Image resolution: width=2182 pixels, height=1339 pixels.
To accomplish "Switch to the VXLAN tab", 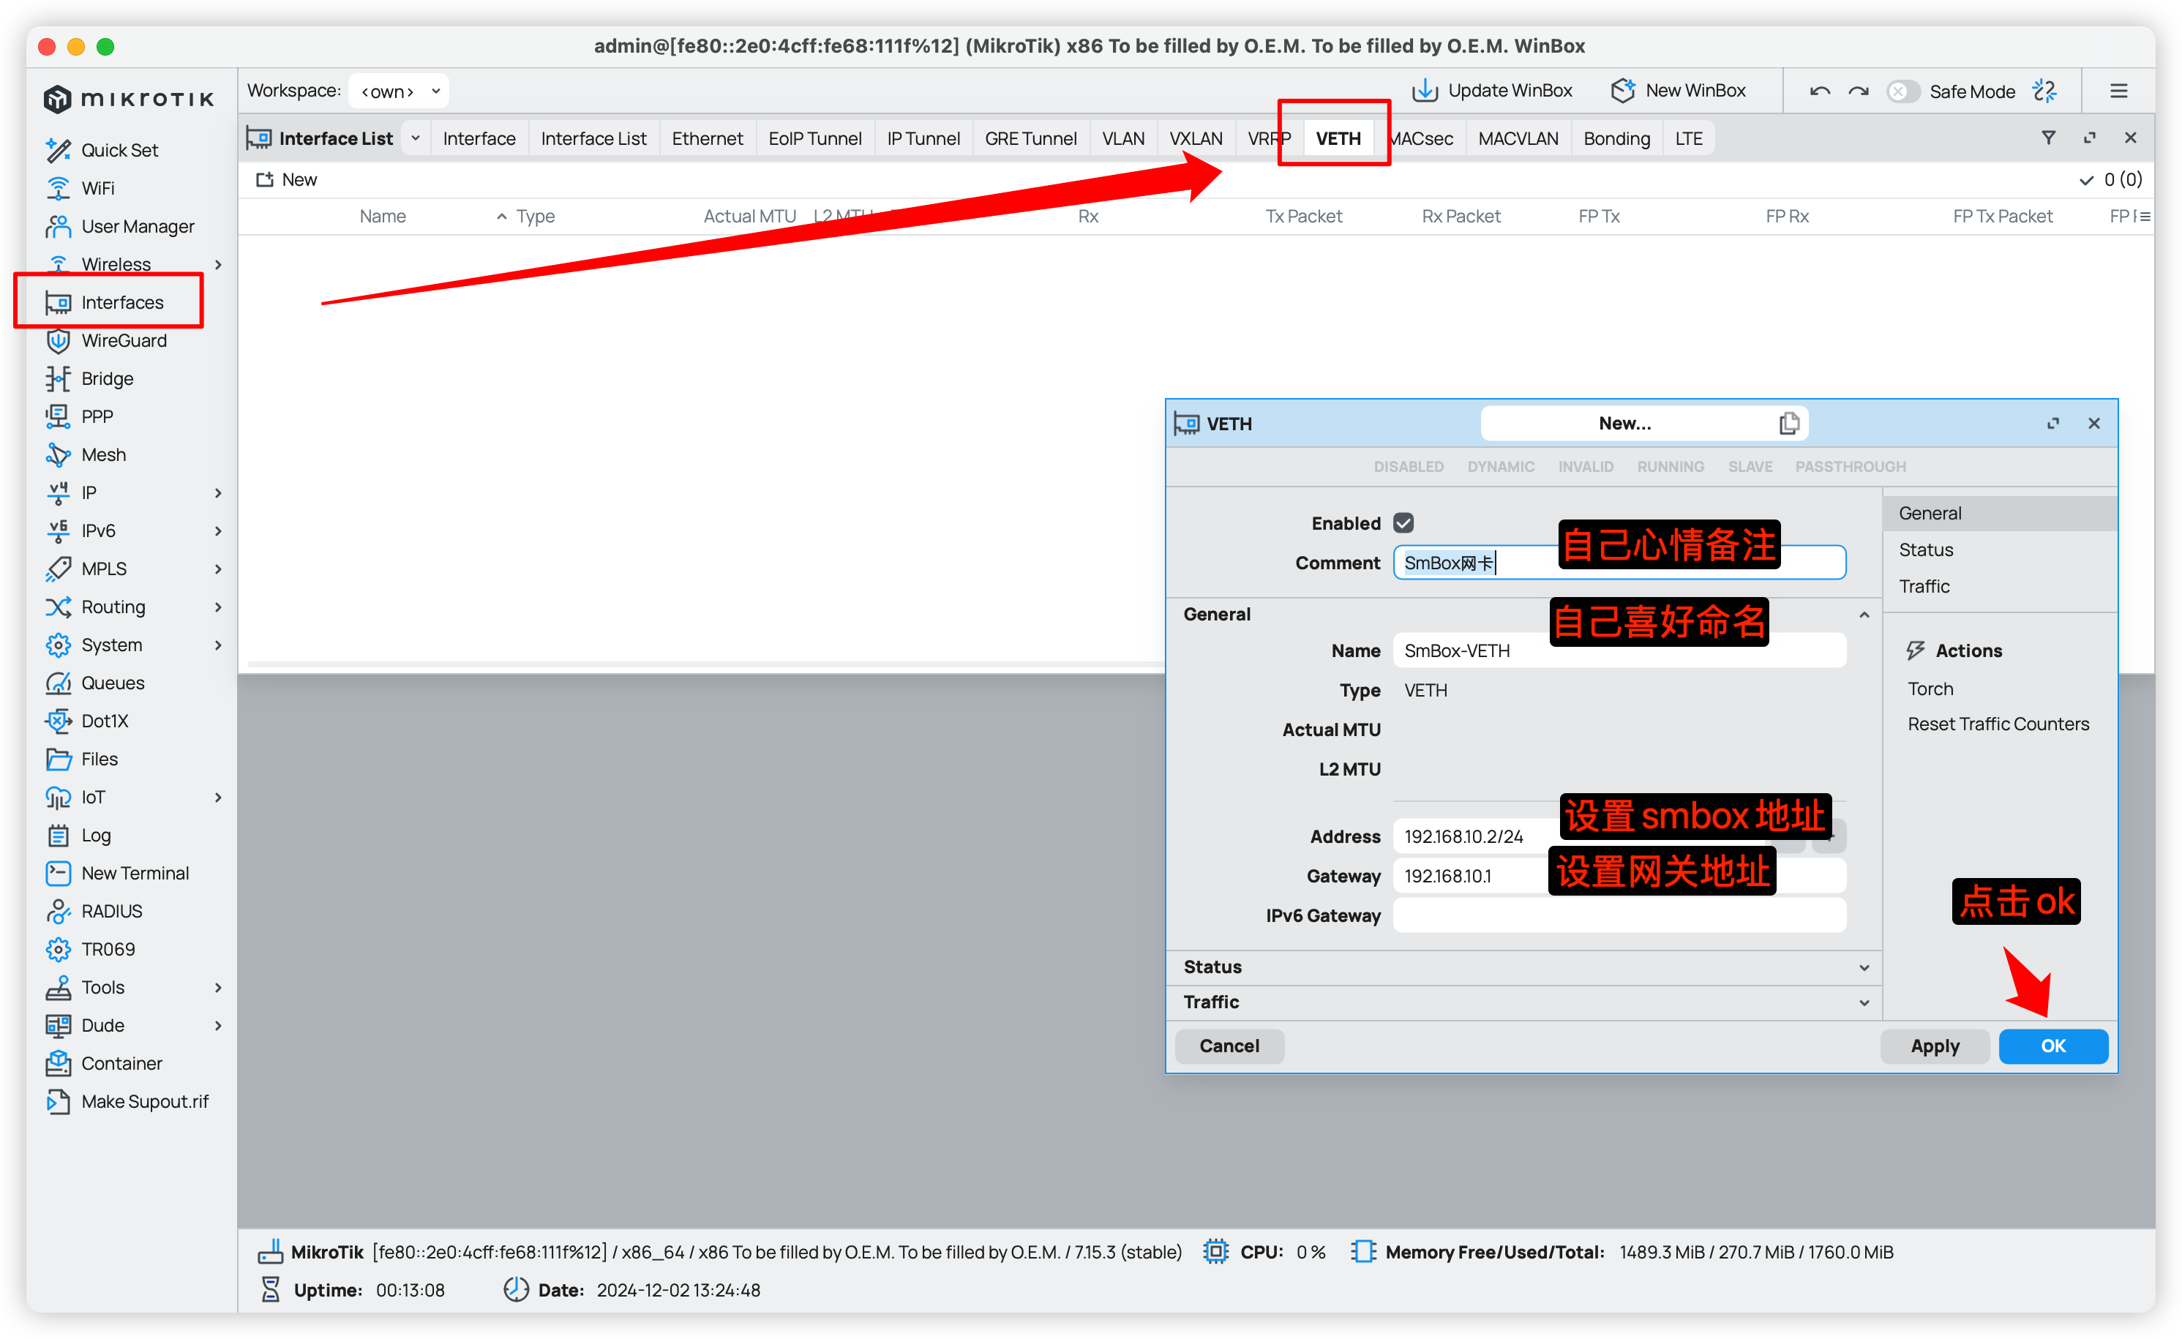I will point(1196,138).
